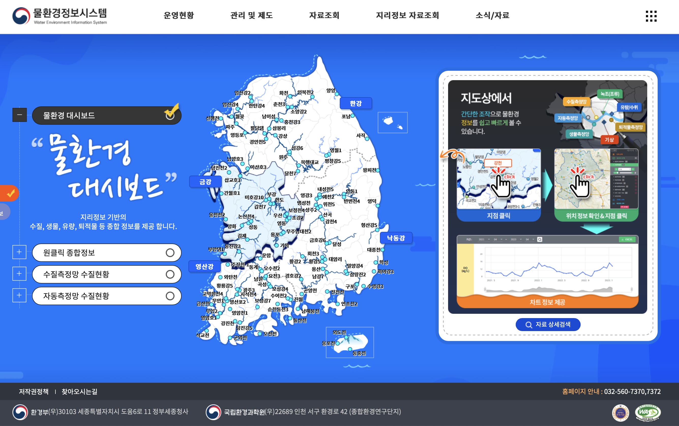Open the 관리 및 제도 menu
This screenshot has height=426, width=679.
point(252,15)
